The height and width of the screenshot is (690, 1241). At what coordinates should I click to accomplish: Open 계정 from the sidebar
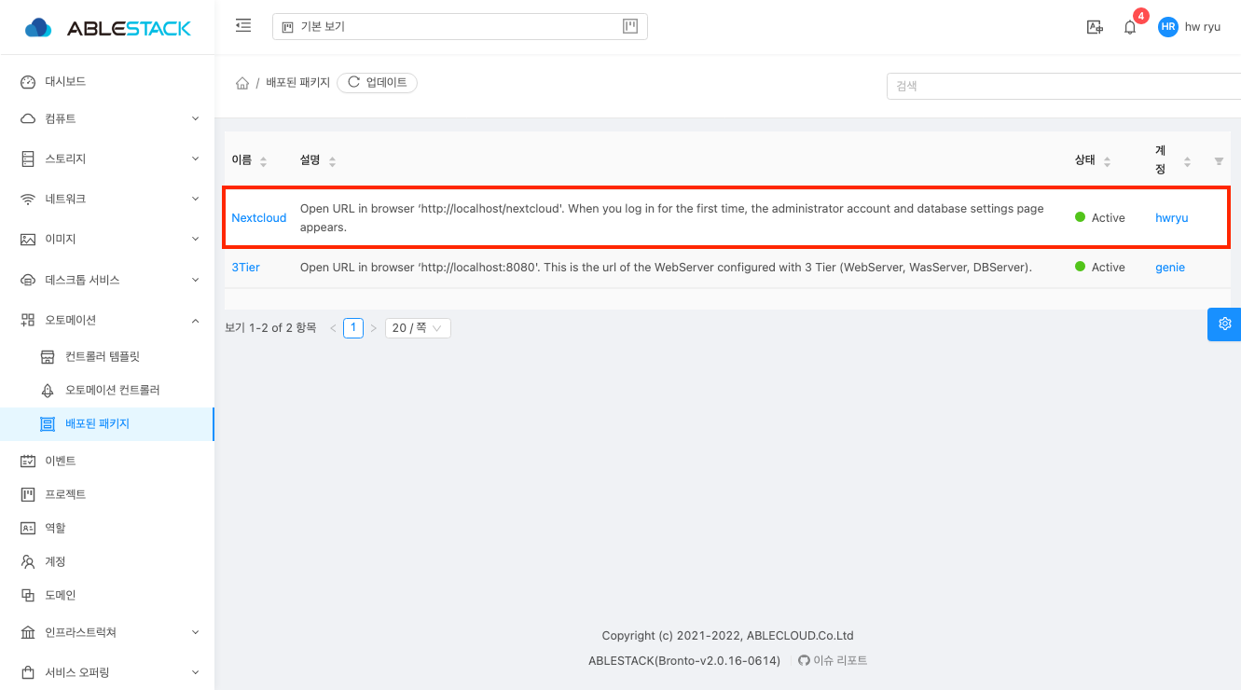pos(107,561)
